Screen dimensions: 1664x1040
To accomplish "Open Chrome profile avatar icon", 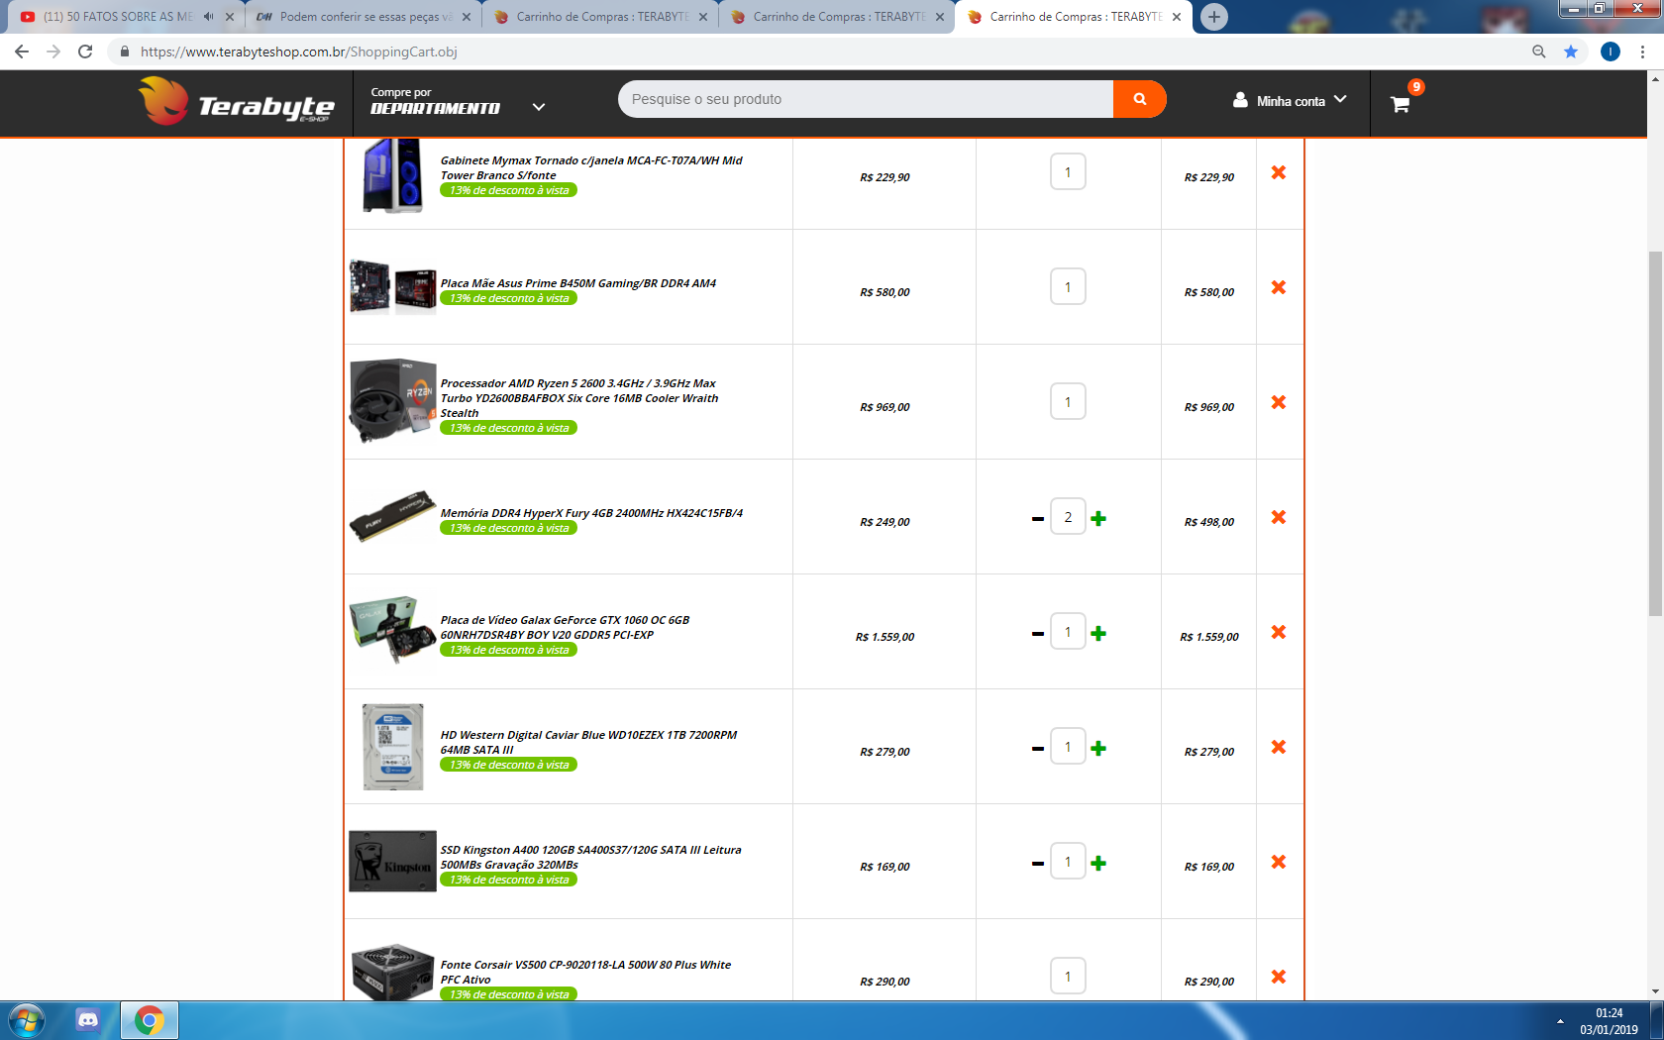I will 1611,52.
